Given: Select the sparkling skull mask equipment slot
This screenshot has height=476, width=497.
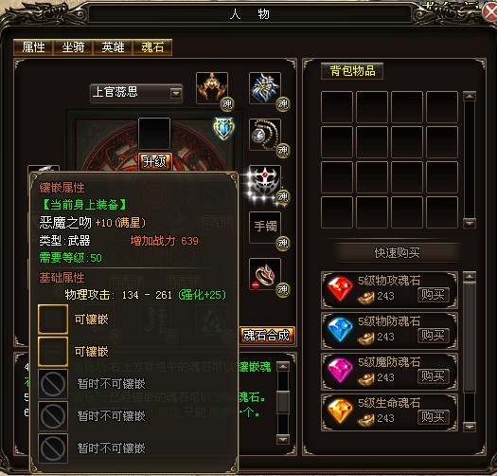Looking at the screenshot, I should 265,181.
